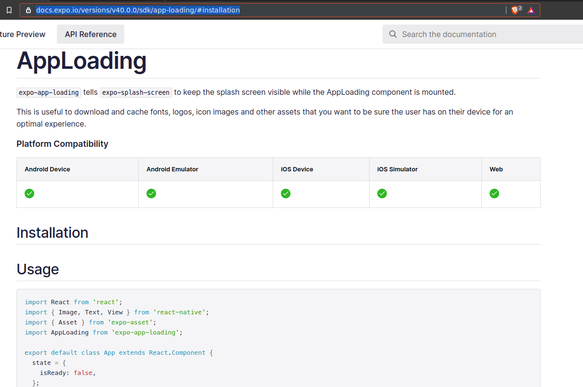Click the green checkmark under Android Device

(29, 193)
